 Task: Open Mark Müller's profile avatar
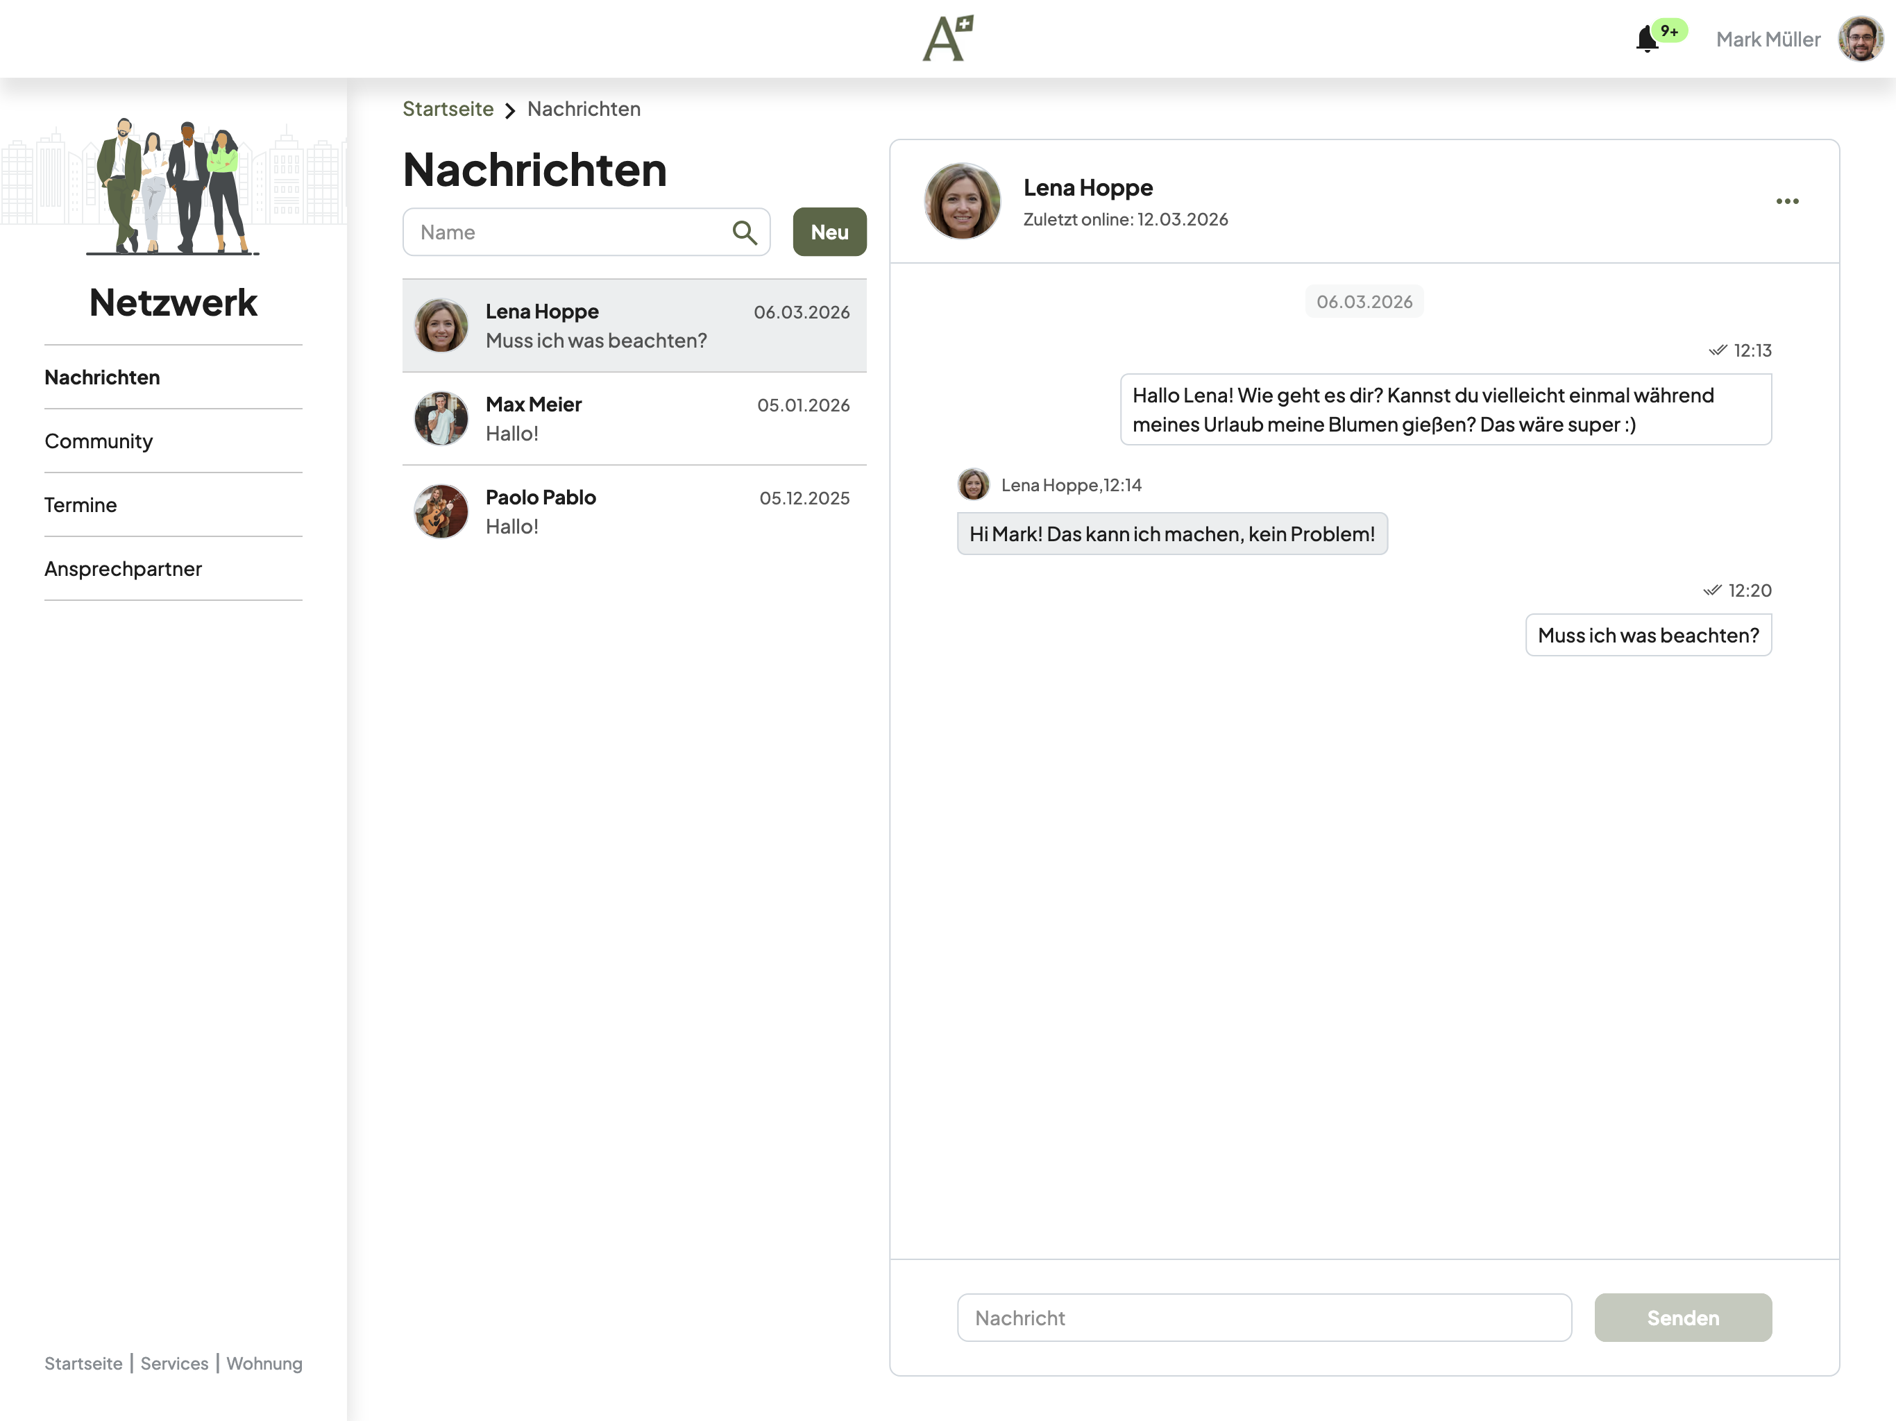[1861, 39]
